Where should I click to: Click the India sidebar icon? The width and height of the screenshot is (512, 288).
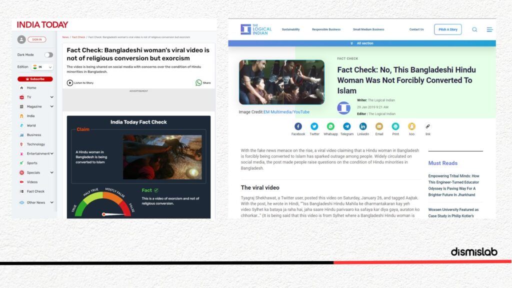coord(21,116)
